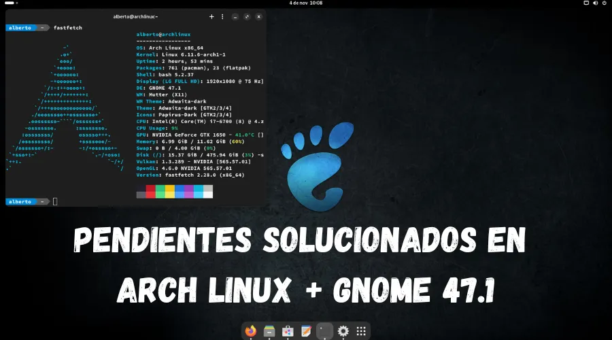Screen dimensions: 612x340
Task: Click the "WM Theme: Adwaita-dark" line
Action: (171, 101)
